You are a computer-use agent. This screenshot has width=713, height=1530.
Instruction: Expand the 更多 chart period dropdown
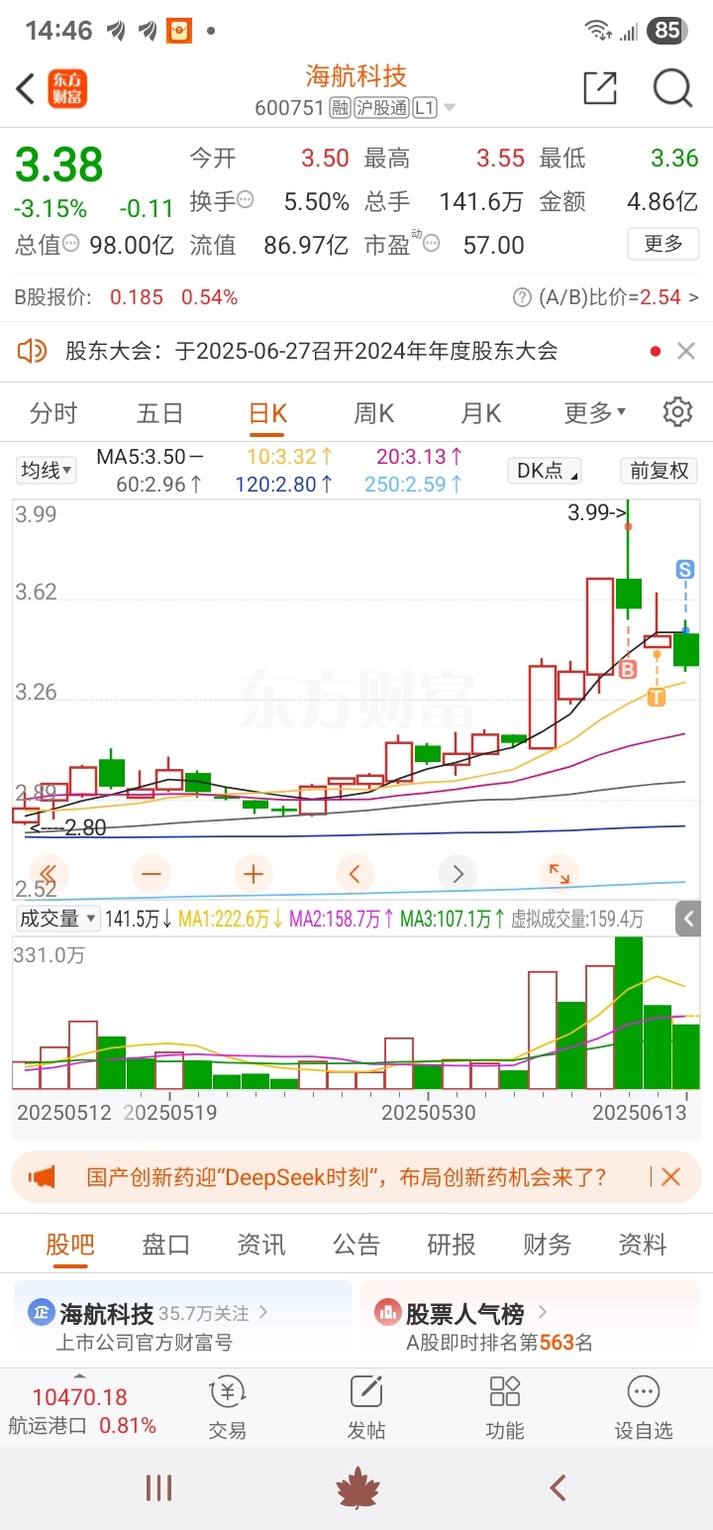tap(594, 412)
